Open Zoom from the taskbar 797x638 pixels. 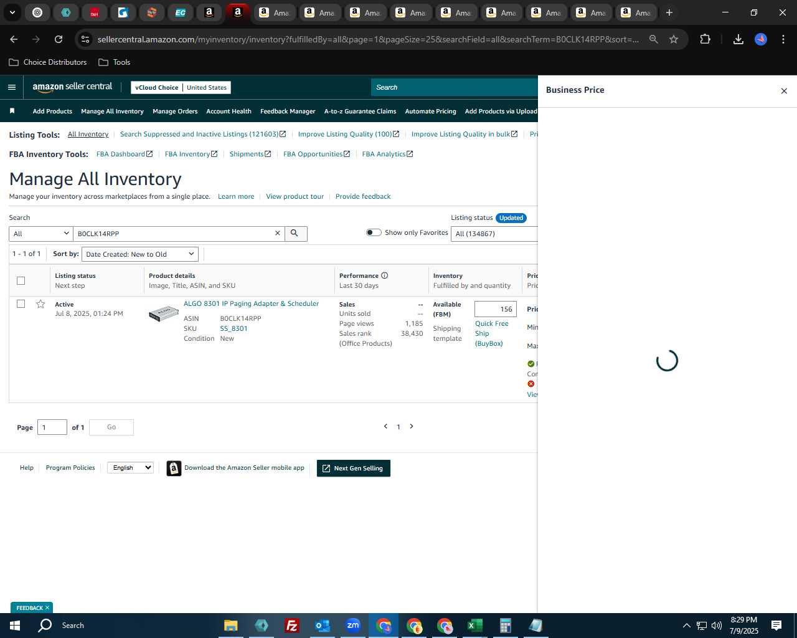(353, 626)
